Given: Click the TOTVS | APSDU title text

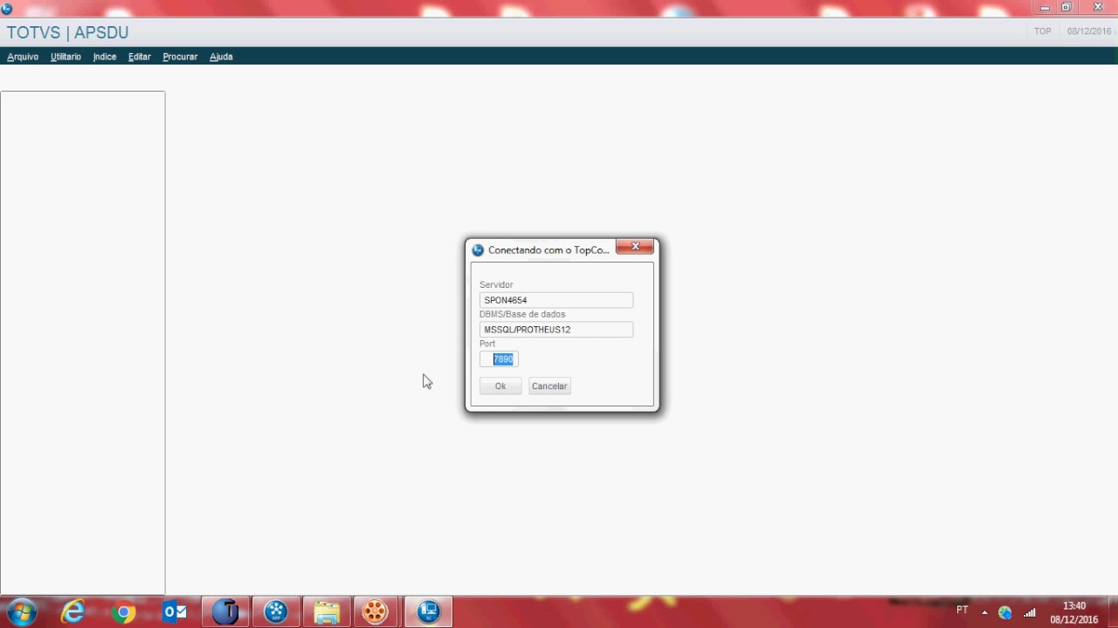Looking at the screenshot, I should coord(67,32).
